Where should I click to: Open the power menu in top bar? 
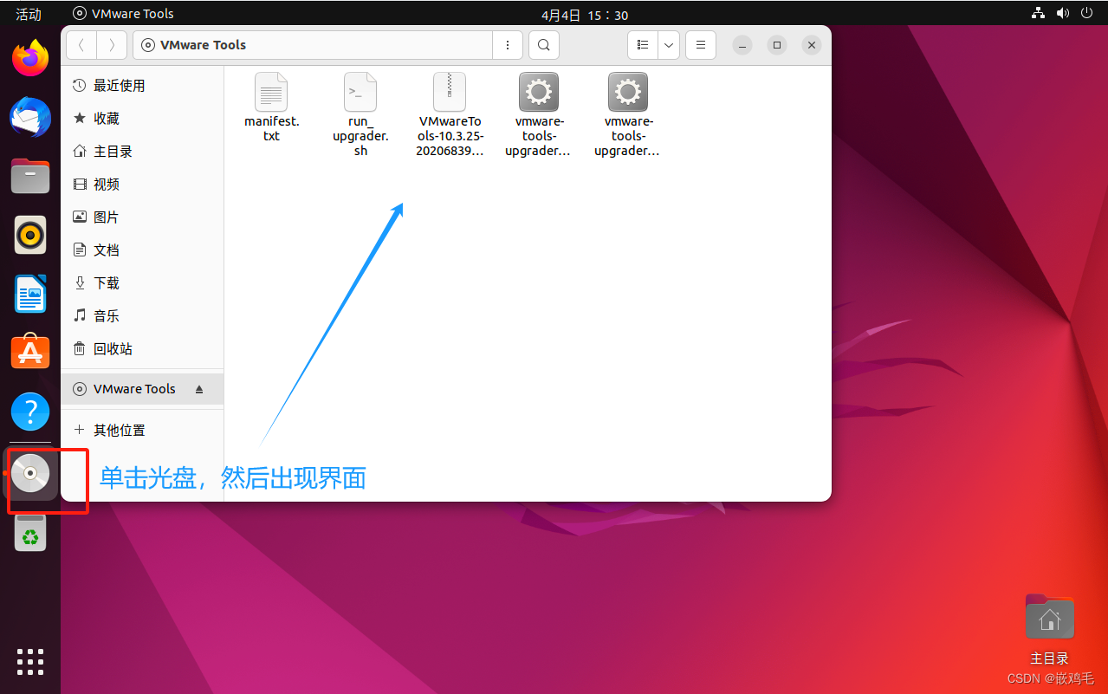coord(1087,13)
